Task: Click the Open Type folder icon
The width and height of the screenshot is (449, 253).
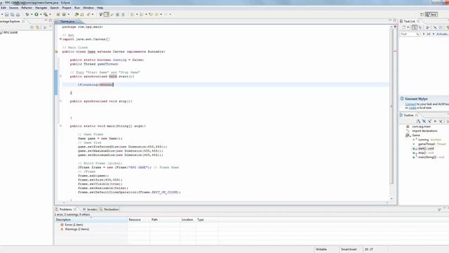Action: coord(76,14)
